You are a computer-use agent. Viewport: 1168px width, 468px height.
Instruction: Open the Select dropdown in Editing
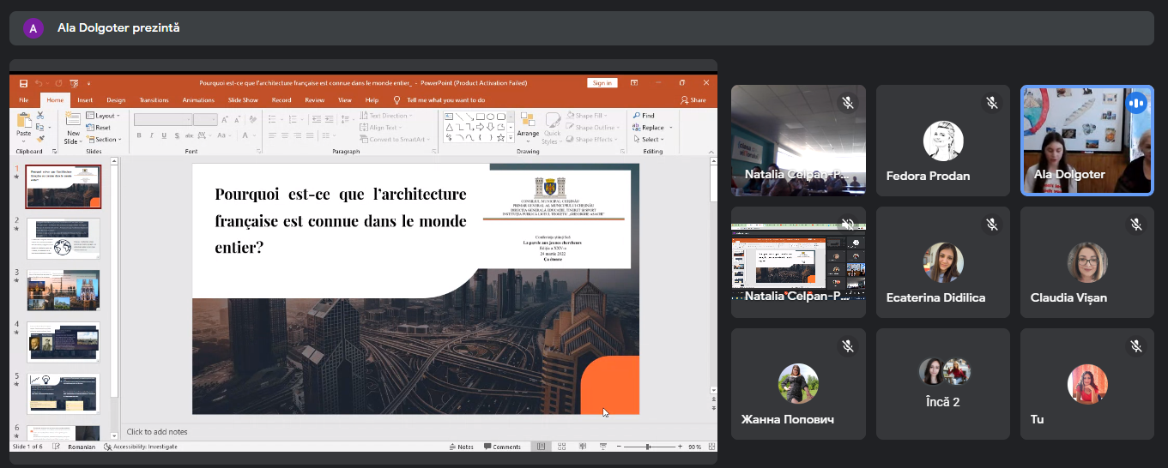point(651,139)
